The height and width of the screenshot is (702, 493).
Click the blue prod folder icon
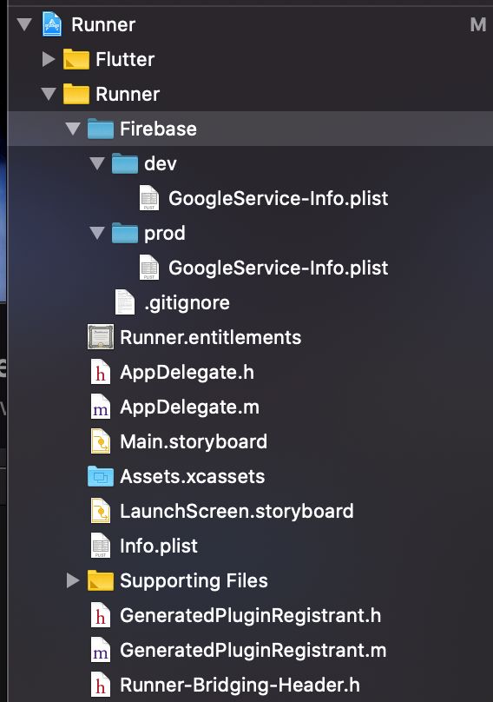click(124, 233)
